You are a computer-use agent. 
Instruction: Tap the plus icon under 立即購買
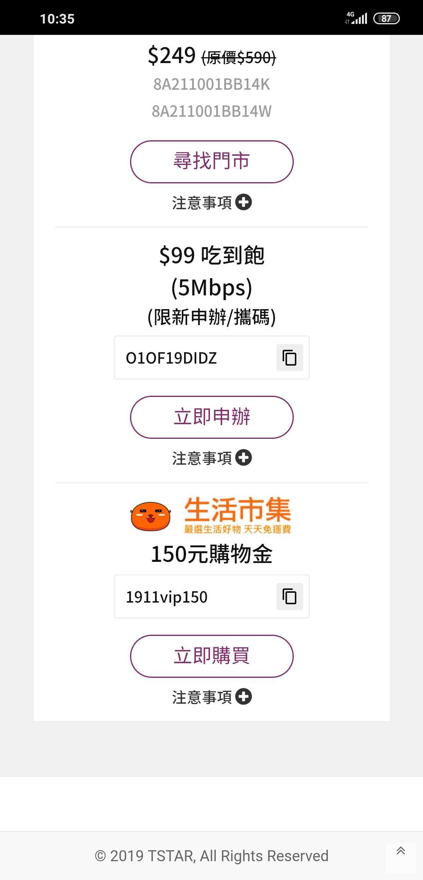pyautogui.click(x=244, y=697)
